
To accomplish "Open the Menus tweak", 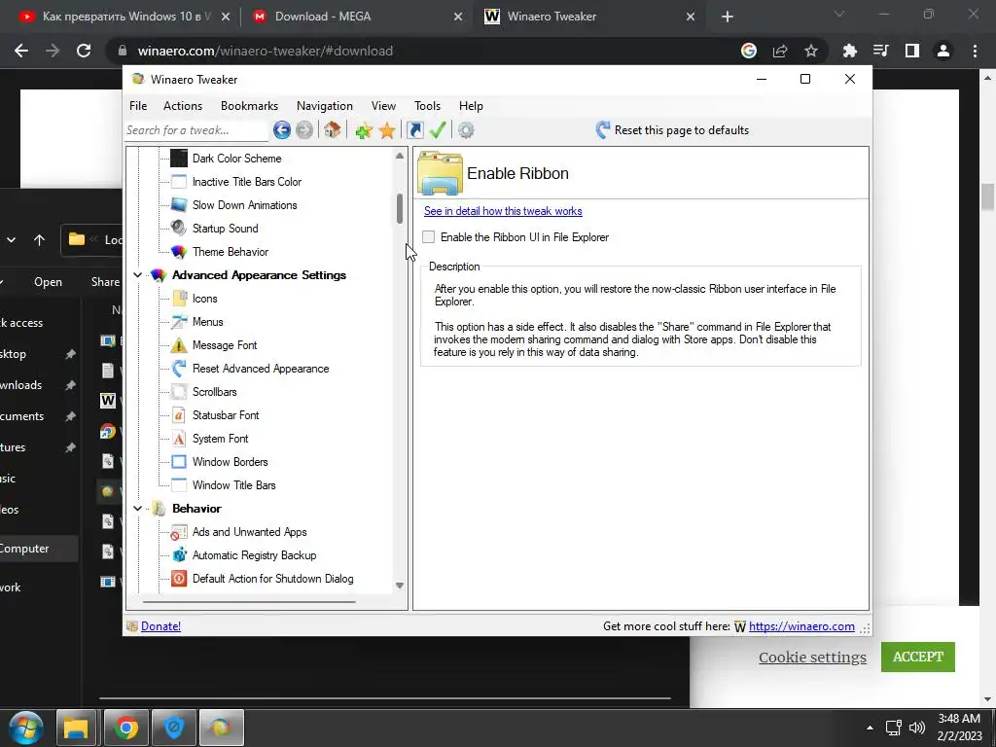I will (x=208, y=321).
